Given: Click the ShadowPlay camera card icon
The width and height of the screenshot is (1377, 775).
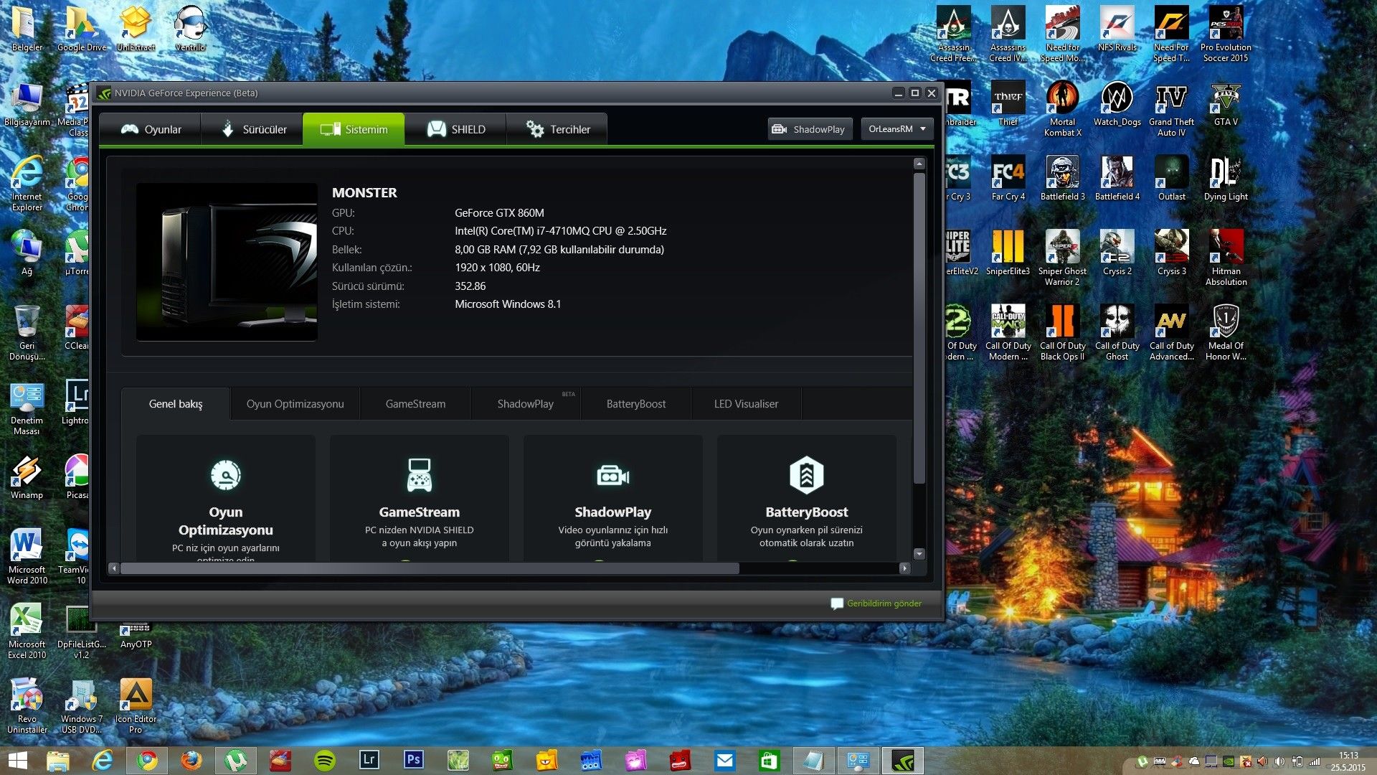Looking at the screenshot, I should [x=612, y=475].
